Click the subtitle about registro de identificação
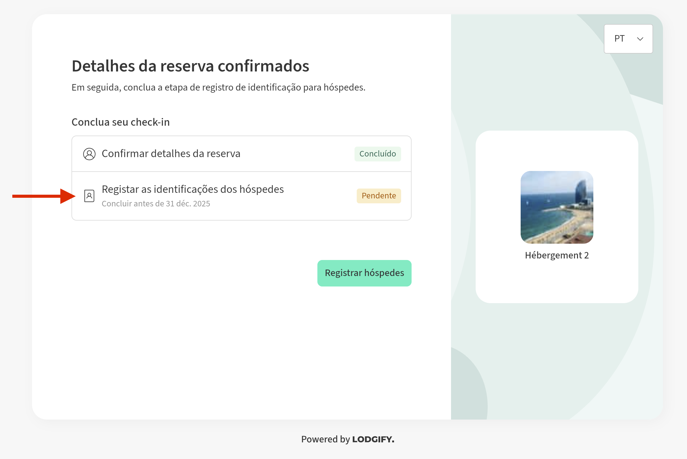This screenshot has height=459, width=687. tap(218, 87)
